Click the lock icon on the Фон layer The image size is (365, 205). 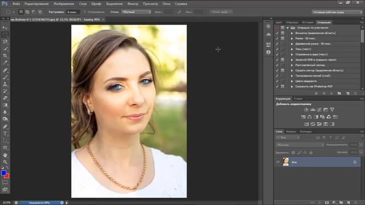point(355,162)
